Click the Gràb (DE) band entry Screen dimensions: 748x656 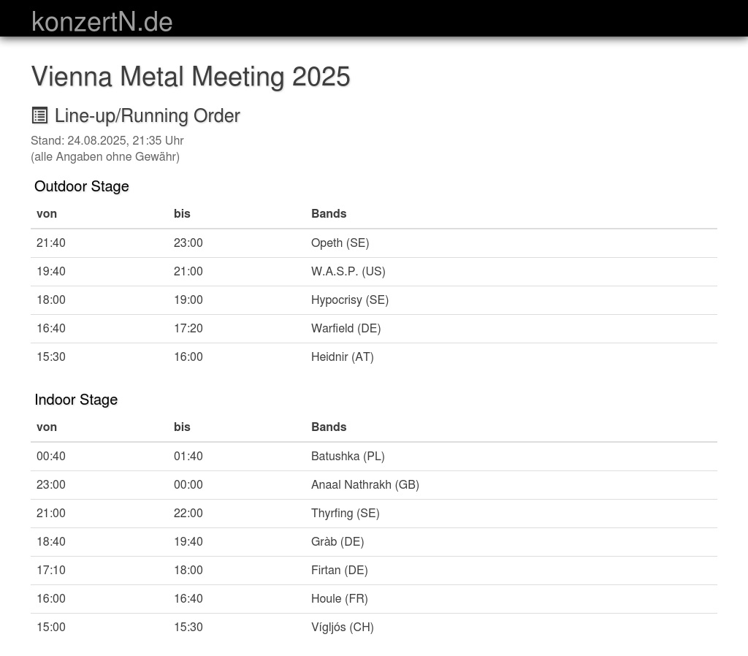point(337,542)
